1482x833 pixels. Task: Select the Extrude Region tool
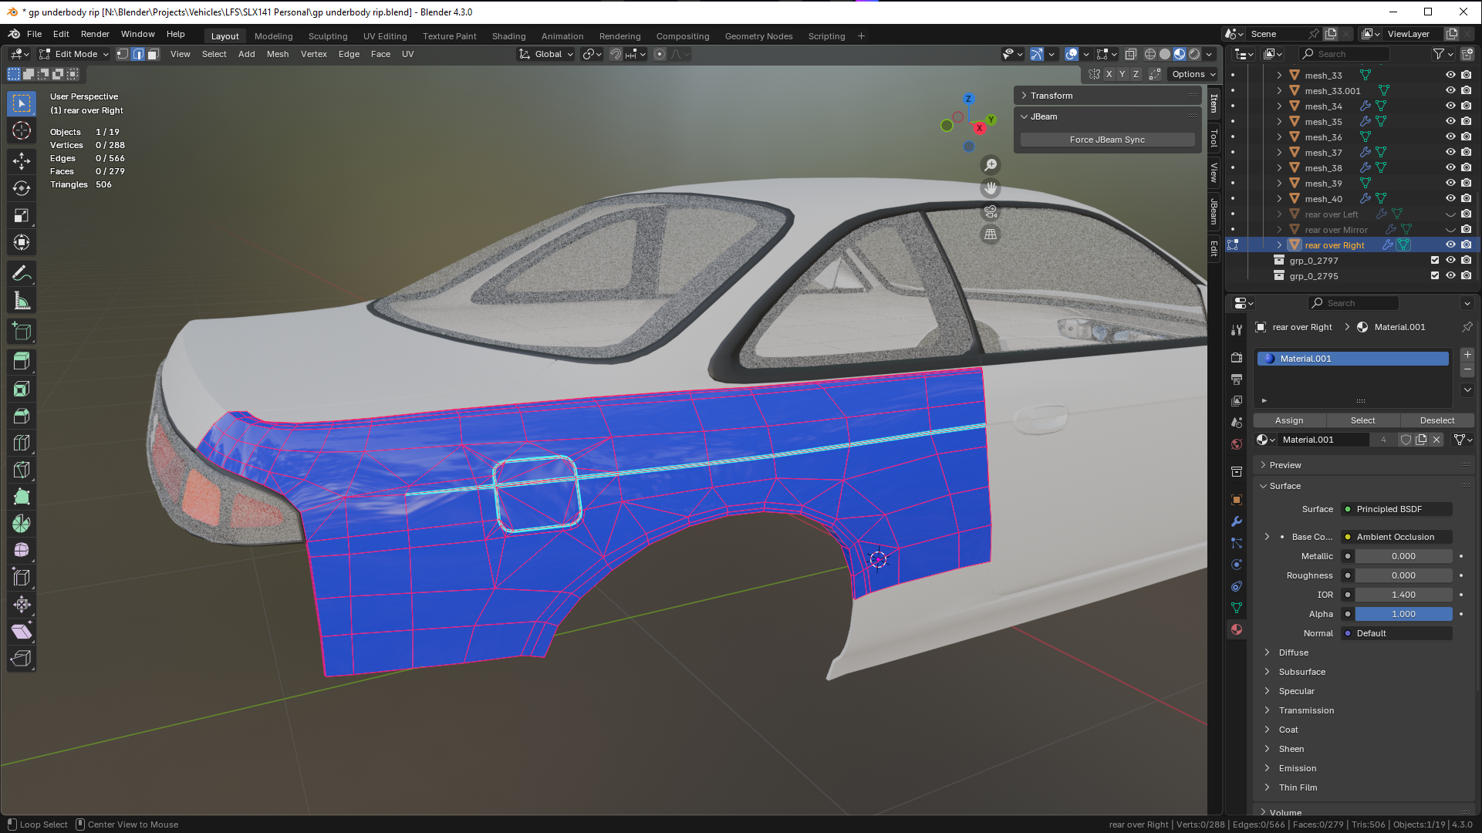pos(22,360)
